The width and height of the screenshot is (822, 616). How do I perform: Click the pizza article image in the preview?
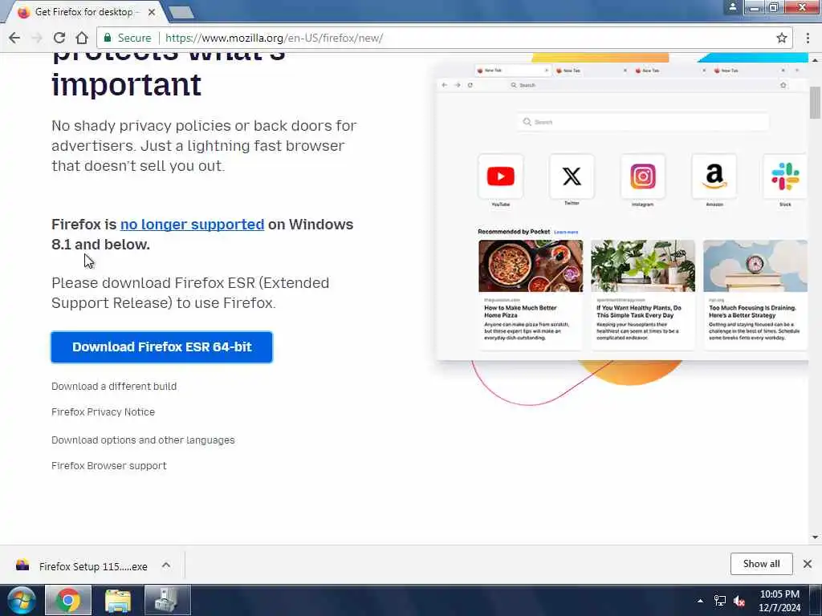click(531, 266)
